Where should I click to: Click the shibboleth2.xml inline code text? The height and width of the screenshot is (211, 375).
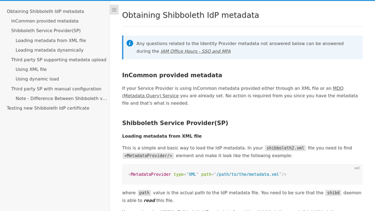click(x=286, y=148)
